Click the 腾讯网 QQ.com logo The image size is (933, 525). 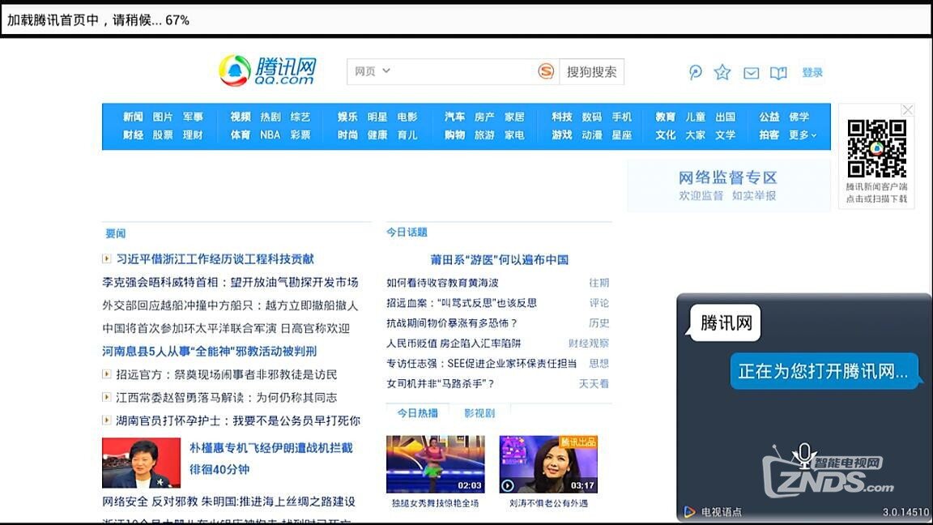(x=268, y=70)
